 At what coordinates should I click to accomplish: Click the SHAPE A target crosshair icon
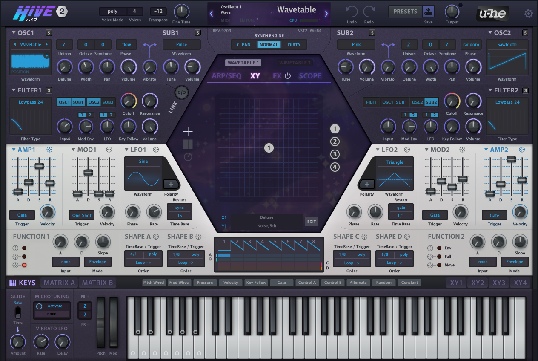(156, 237)
